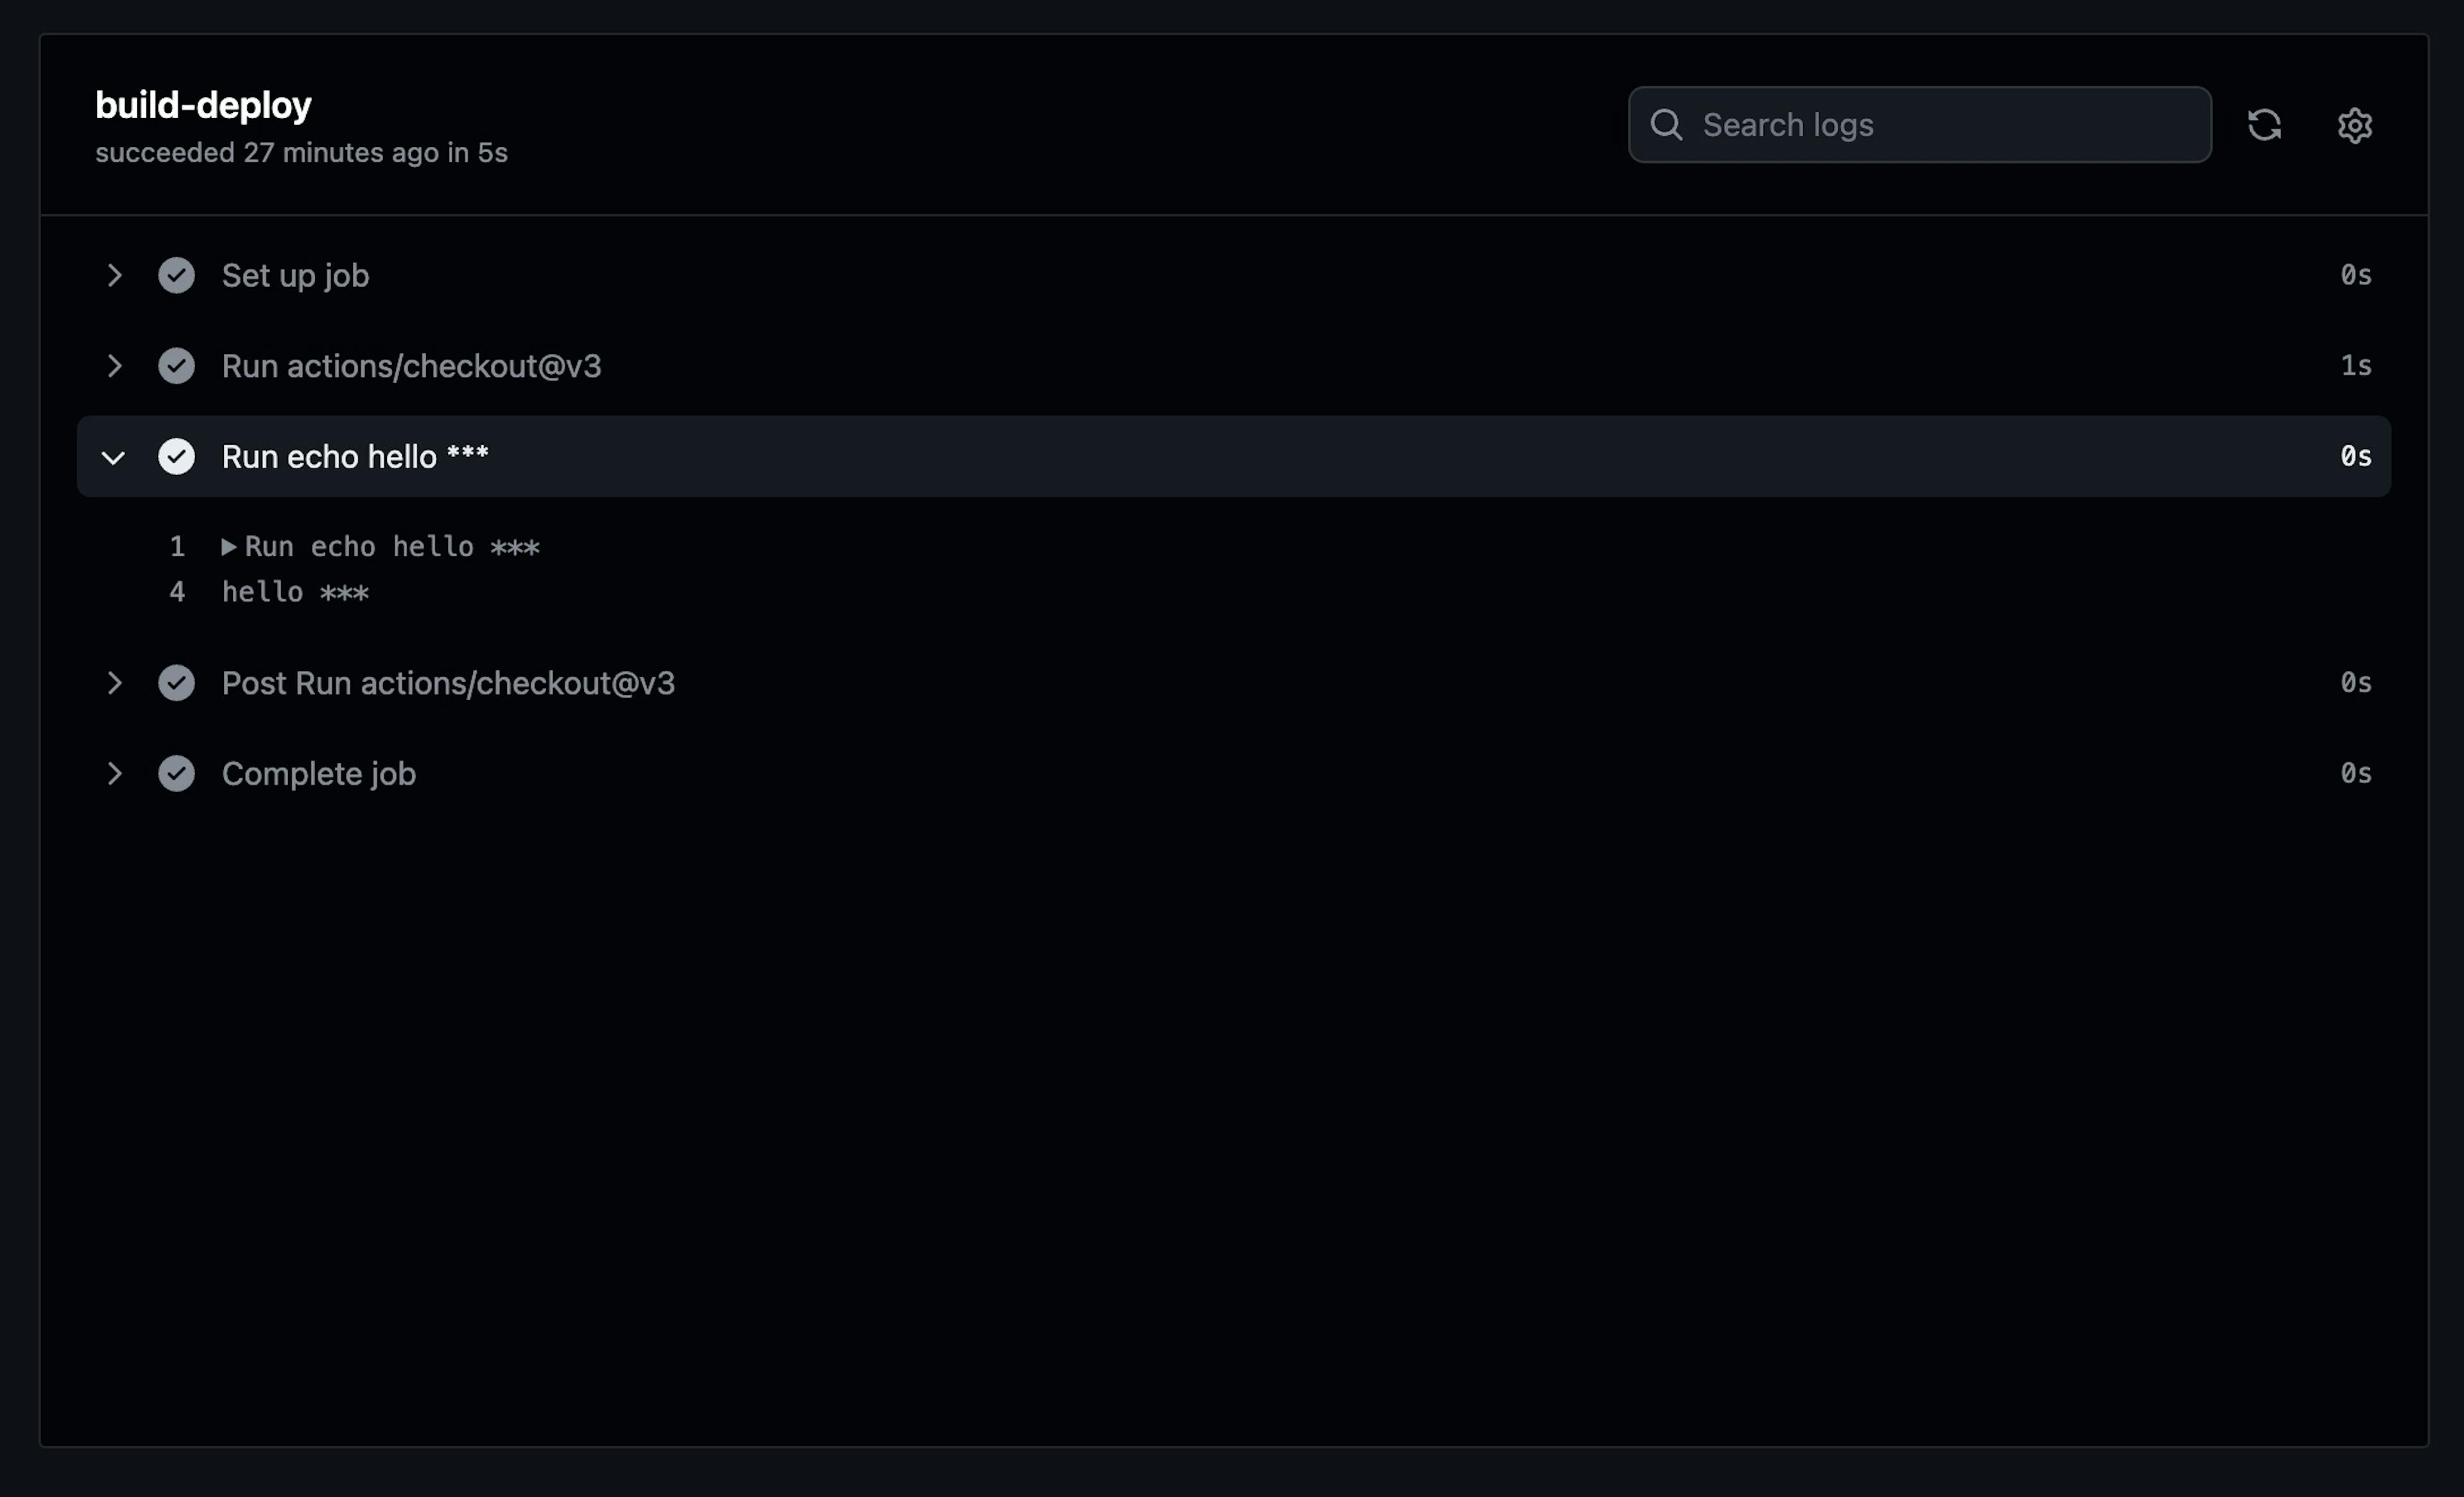Click the refresh logs icon
Viewport: 2464px width, 1497px height.
tap(2264, 125)
